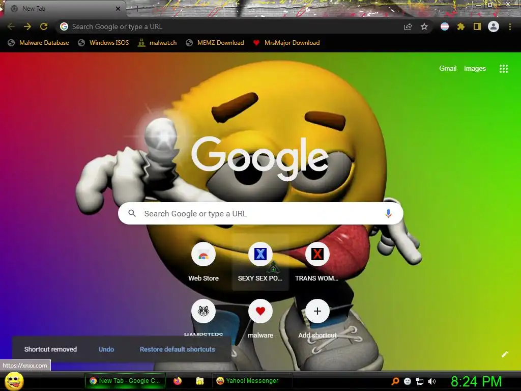Viewport: 521px width, 391px height.
Task: Click the Google search box
Action: (260, 213)
